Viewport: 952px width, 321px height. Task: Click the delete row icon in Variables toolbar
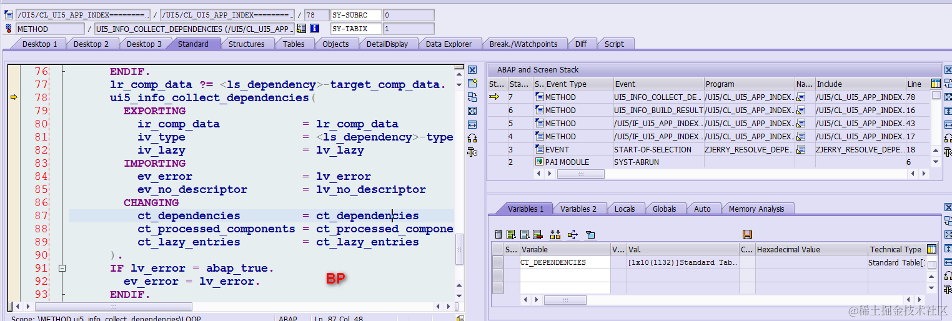[537, 235]
